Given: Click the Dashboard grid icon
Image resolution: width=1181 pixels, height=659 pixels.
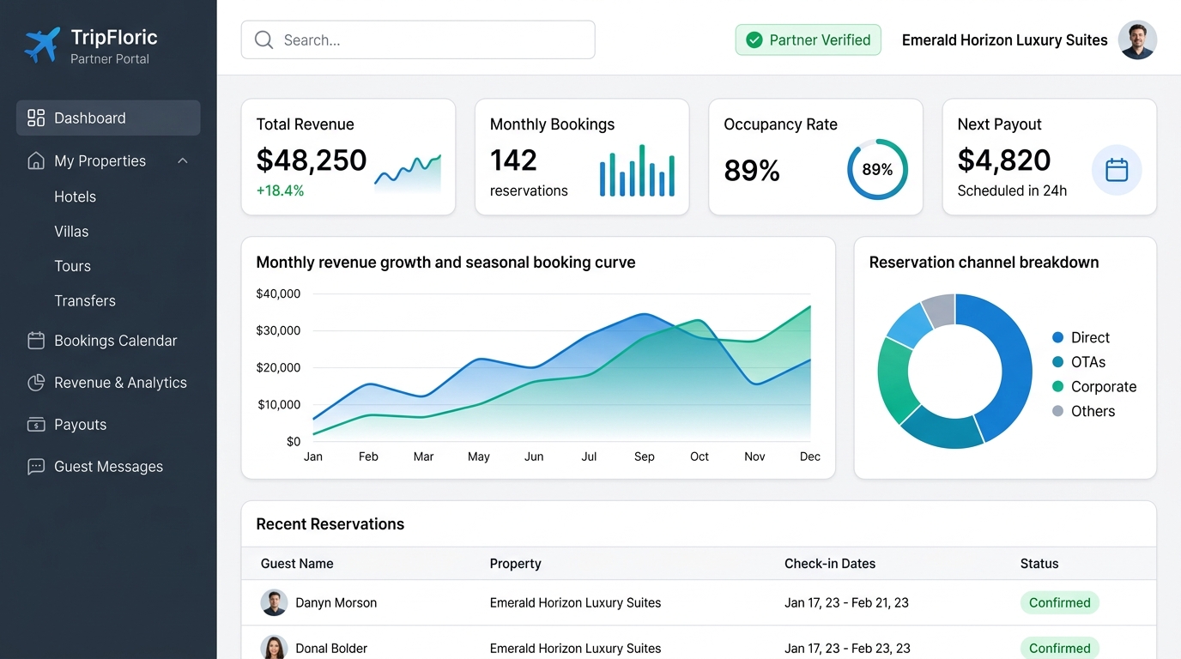Looking at the screenshot, I should point(36,118).
